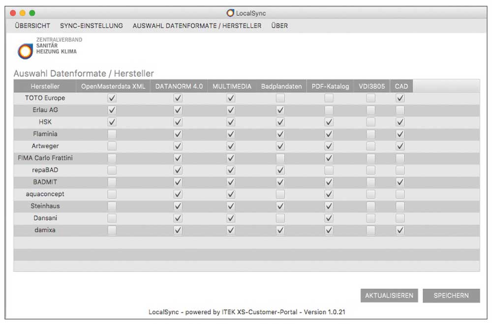The width and height of the screenshot is (492, 324).
Task: Uncheck CAD for Artweger
Action: click(400, 146)
